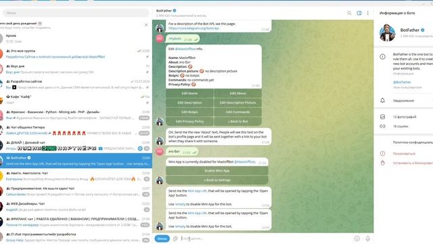Open the WEB Дизайнеры. Чат

76,207
